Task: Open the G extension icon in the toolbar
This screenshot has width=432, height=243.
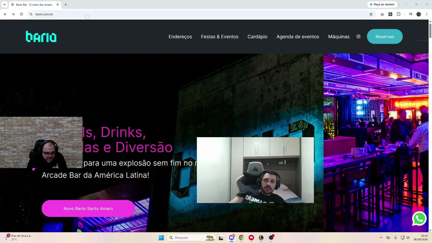Action: 390,14
